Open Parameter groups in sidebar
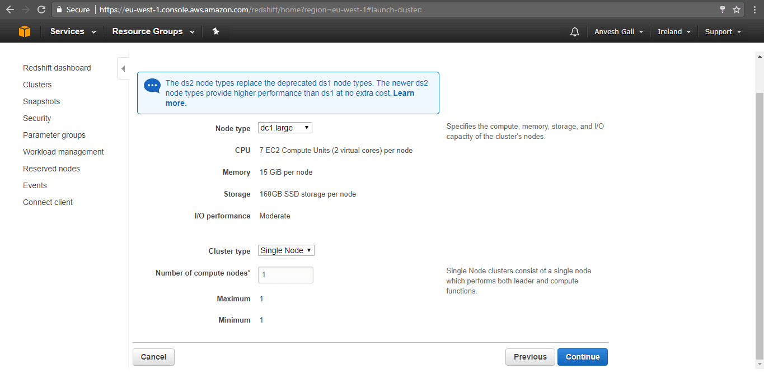The width and height of the screenshot is (764, 373). pyautogui.click(x=54, y=135)
